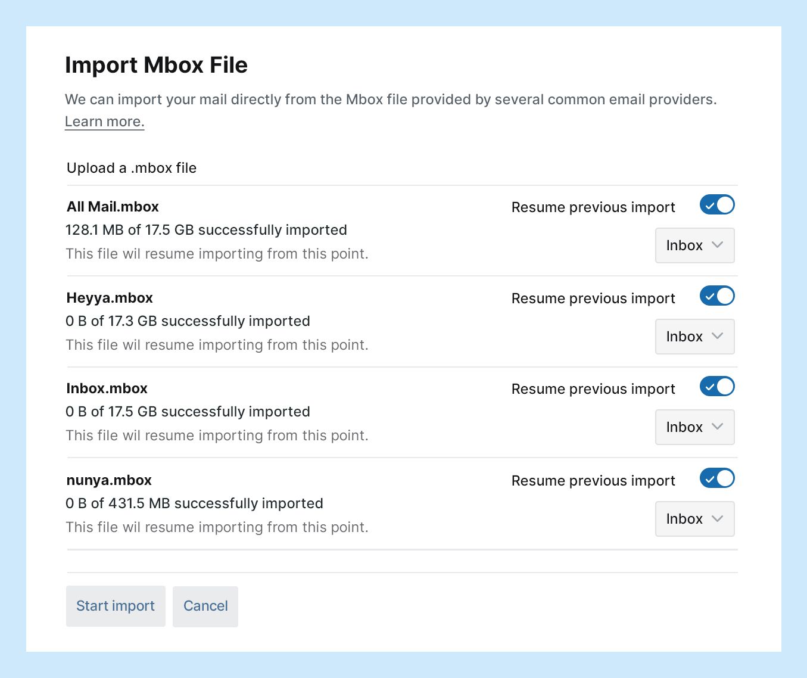Click the Import Mbox File heading
807x678 pixels.
pos(156,65)
